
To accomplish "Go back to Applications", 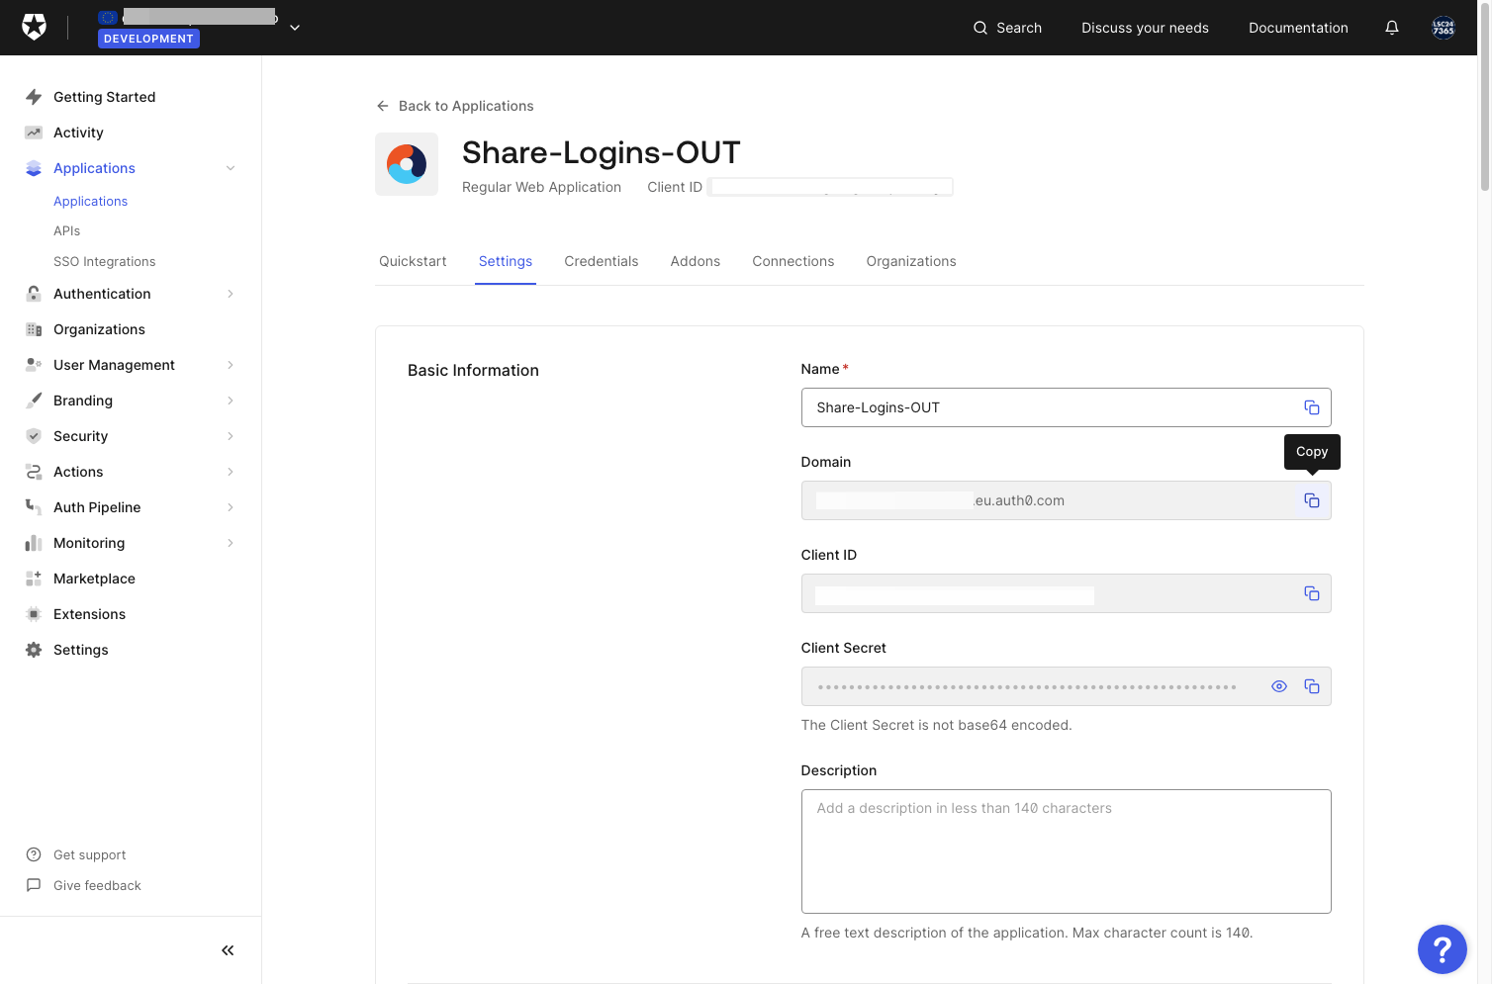I will point(455,106).
